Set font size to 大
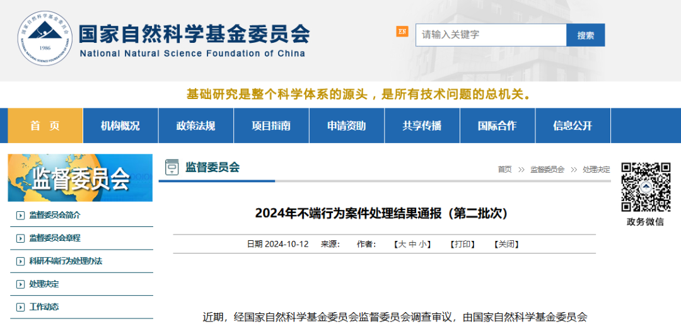The width and height of the screenshot is (681, 326). pos(402,244)
